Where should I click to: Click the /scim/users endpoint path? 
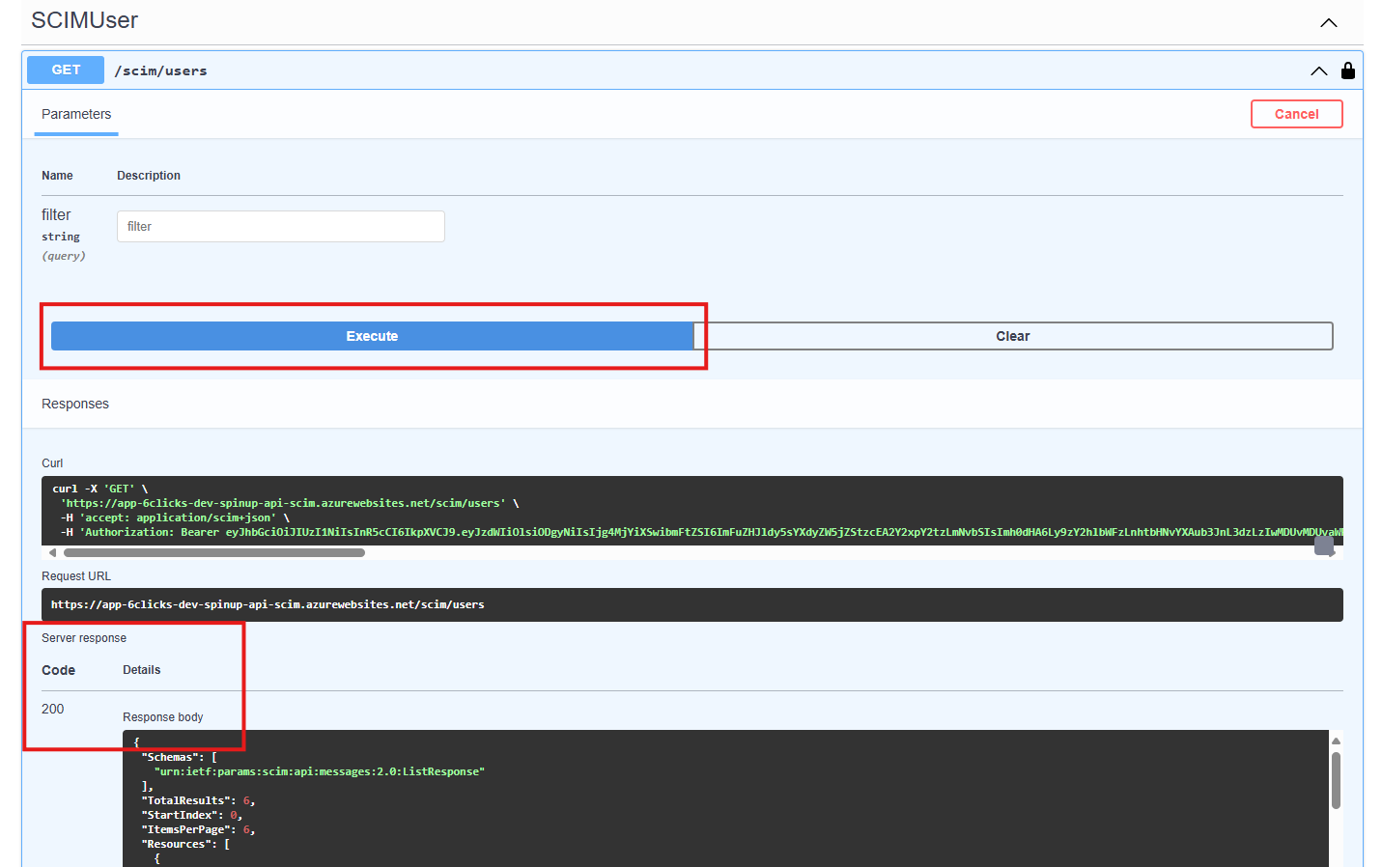click(160, 70)
